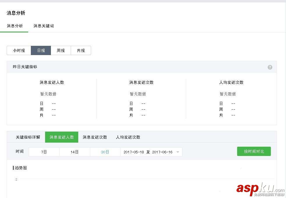Toggle the 7日 time range
286x198 pixels.
point(44,152)
